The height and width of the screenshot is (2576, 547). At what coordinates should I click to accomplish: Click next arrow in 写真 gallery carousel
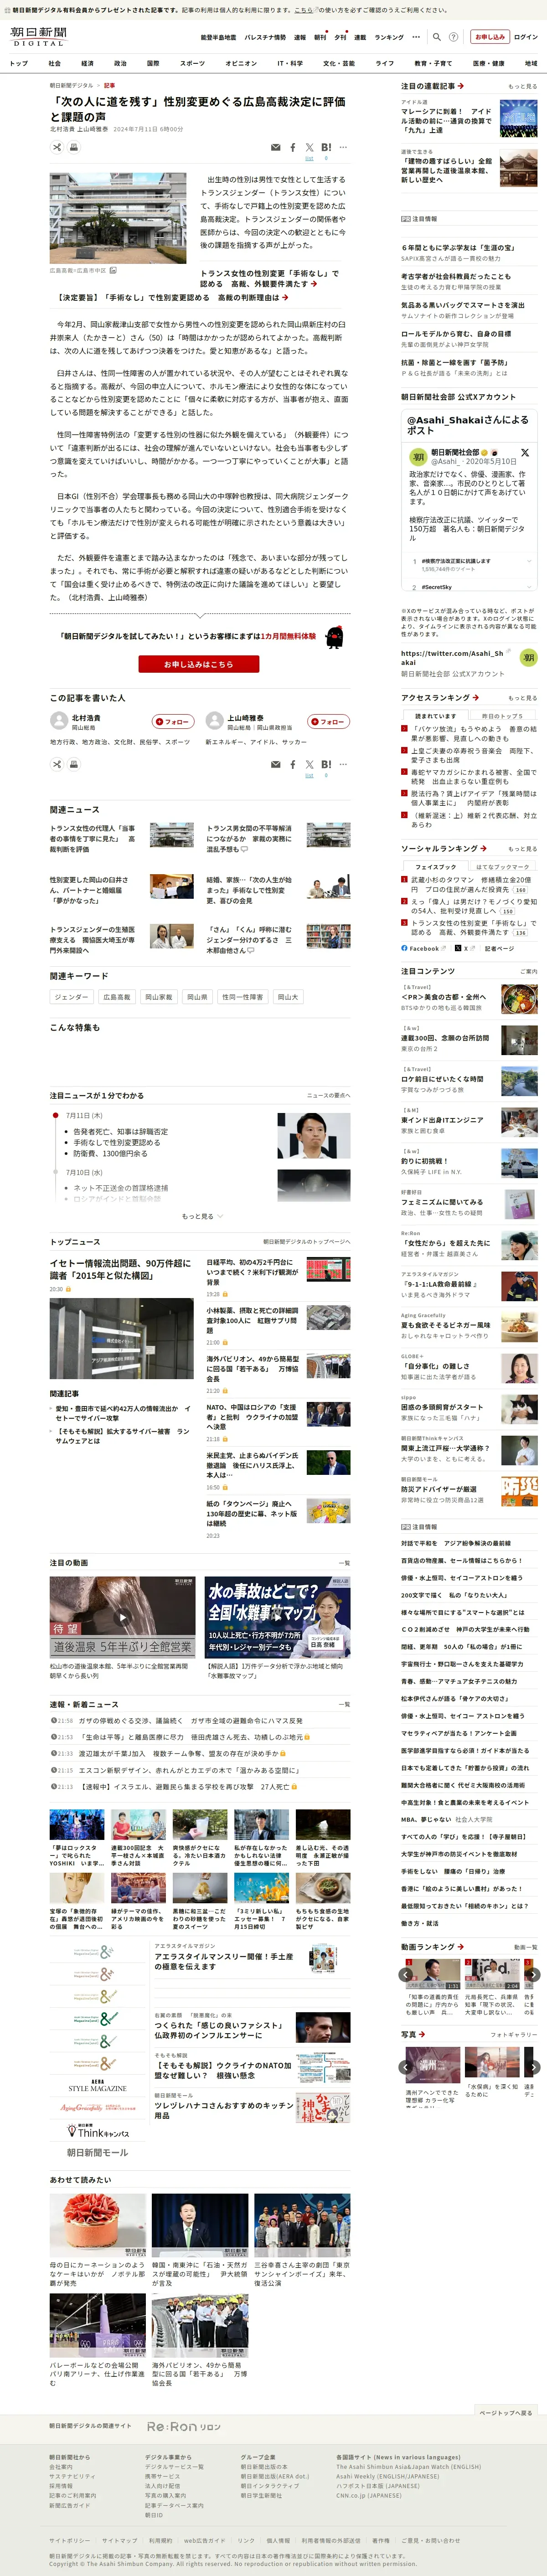(533, 2066)
